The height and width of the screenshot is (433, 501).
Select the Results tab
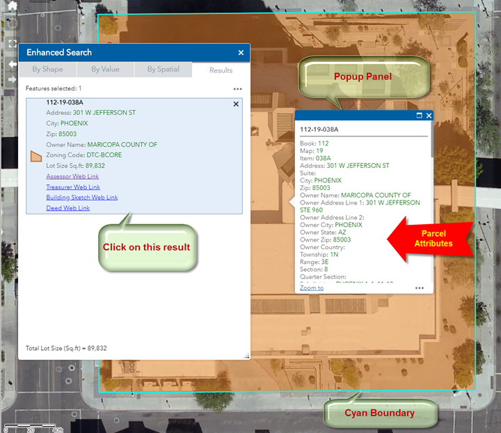221,70
